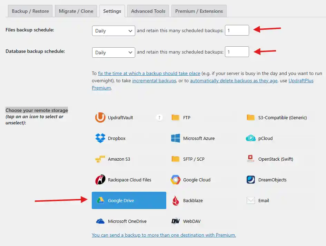The height and width of the screenshot is (246, 326).
Task: Select the Dropbox logo icon
Action: click(x=100, y=138)
